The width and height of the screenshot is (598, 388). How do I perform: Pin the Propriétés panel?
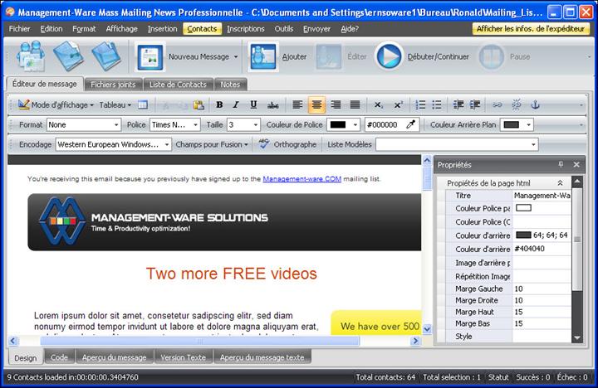pyautogui.click(x=561, y=164)
